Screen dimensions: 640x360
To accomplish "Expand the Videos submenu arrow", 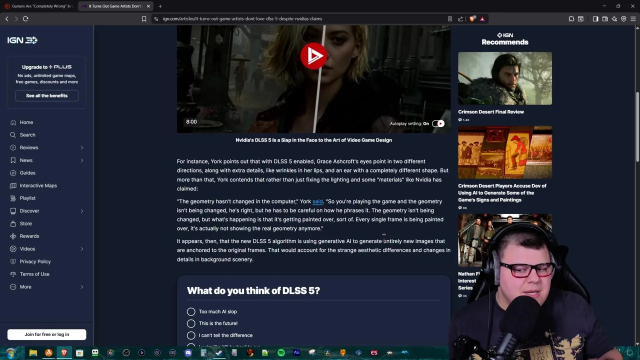I will coord(82,249).
